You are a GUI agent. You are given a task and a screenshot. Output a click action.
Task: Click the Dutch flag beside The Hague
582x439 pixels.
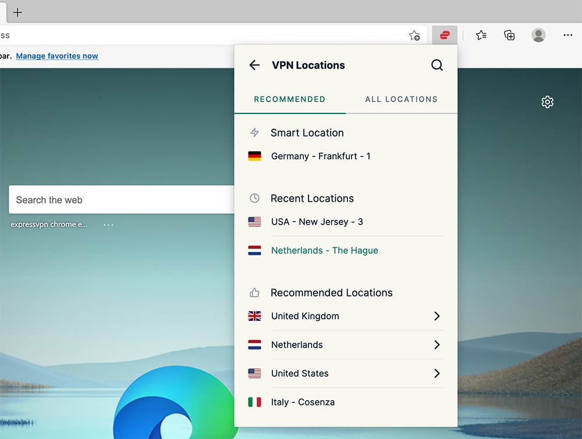pos(255,250)
